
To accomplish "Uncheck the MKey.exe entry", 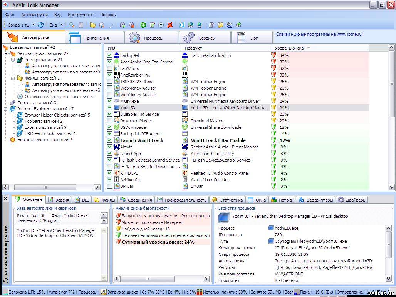I will tap(110, 101).
